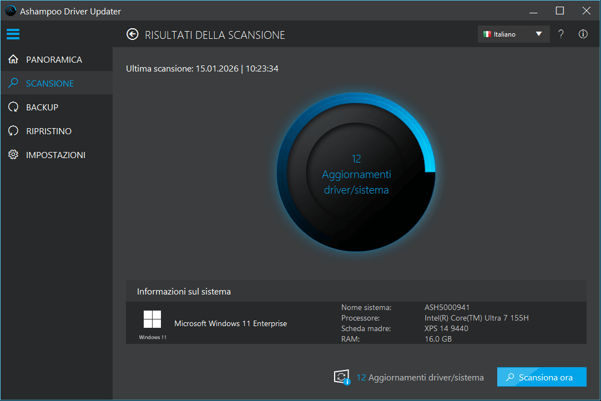
Task: Open the BACKUP section label
Action: 42,107
